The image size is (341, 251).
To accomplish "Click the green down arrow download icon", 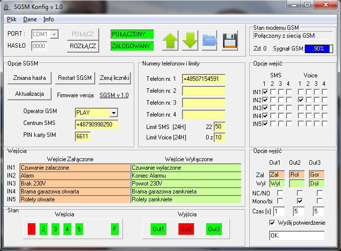I will (x=190, y=41).
